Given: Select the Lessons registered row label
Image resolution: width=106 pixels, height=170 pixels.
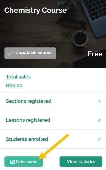Looking at the screenshot, I should click(28, 120).
